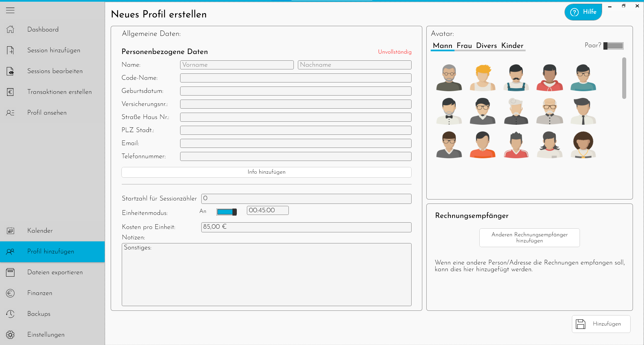
Task: Select the bald man with white mustache avatar
Action: click(x=550, y=111)
